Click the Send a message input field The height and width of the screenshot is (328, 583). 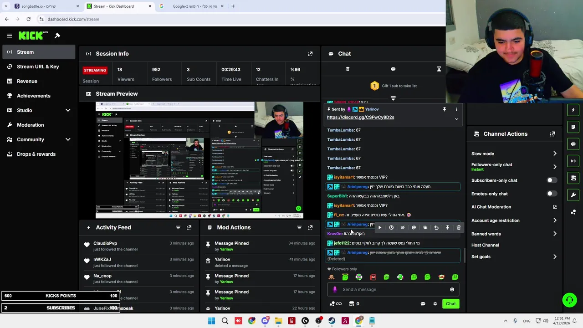394,289
